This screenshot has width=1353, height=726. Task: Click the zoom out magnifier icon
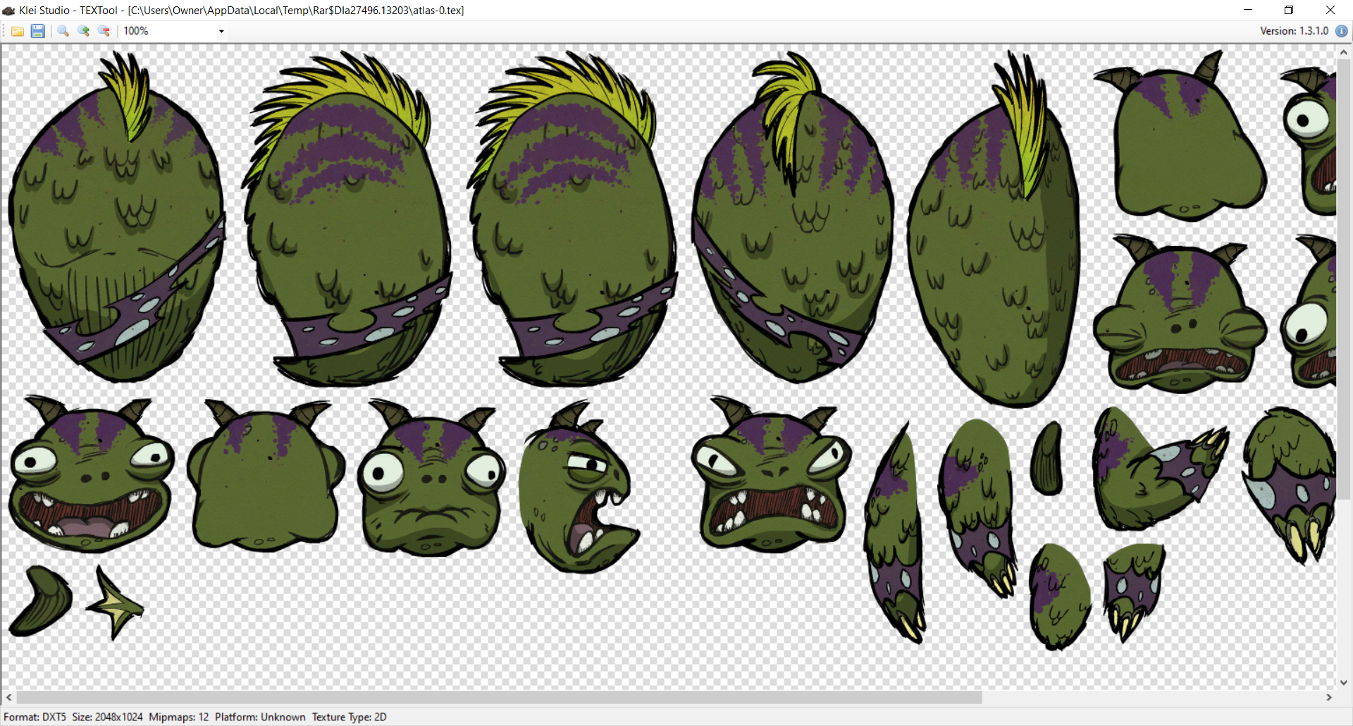tap(104, 31)
